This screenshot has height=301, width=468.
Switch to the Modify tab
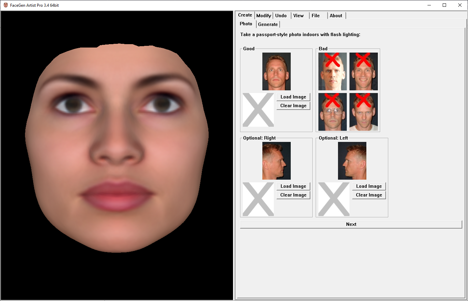[263, 16]
